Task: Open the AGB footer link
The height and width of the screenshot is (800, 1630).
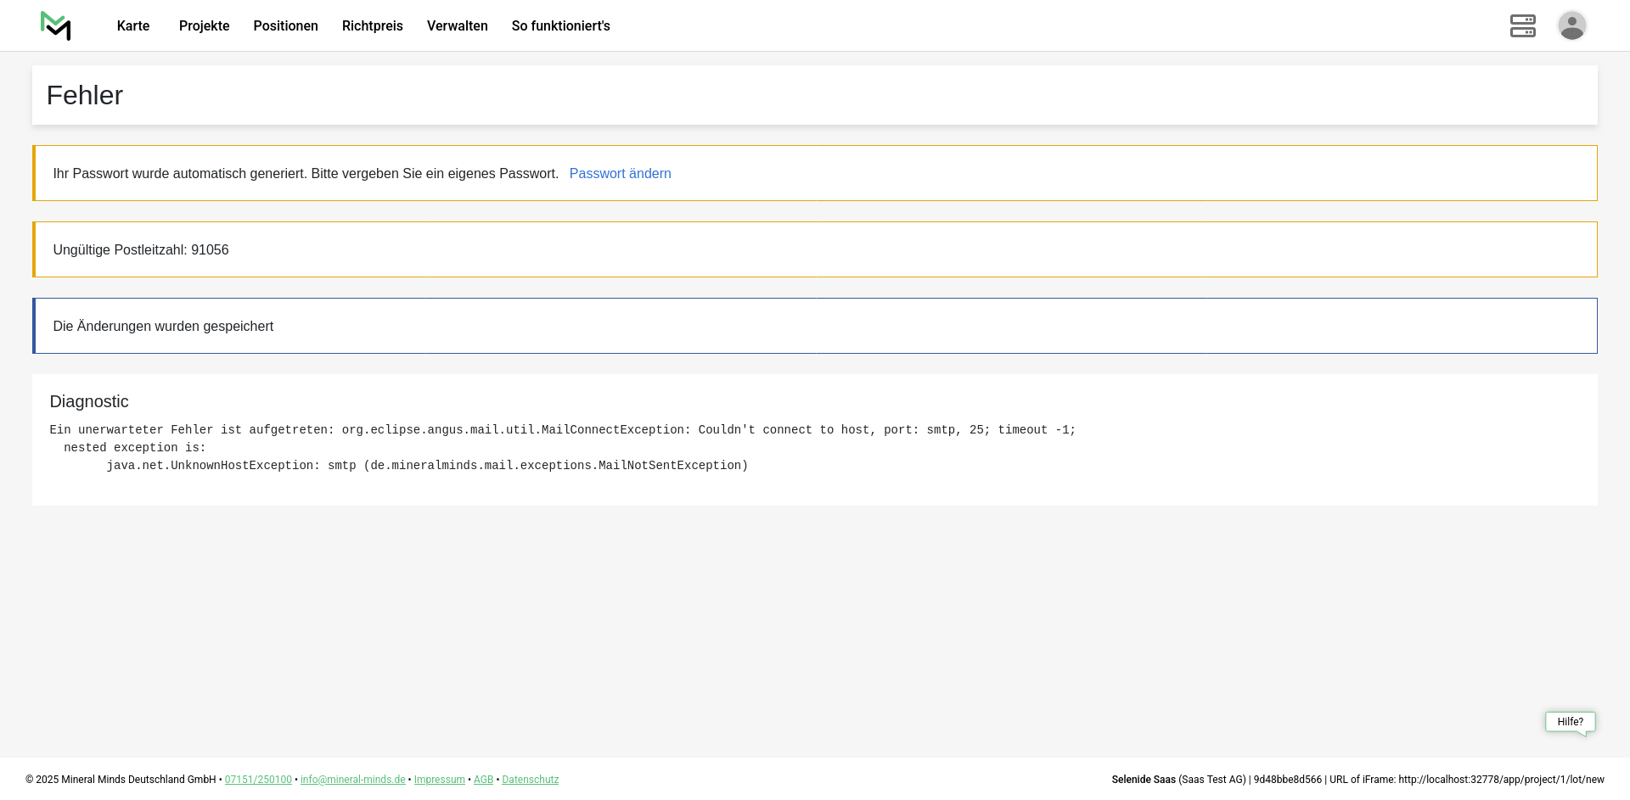Action: pos(483,780)
